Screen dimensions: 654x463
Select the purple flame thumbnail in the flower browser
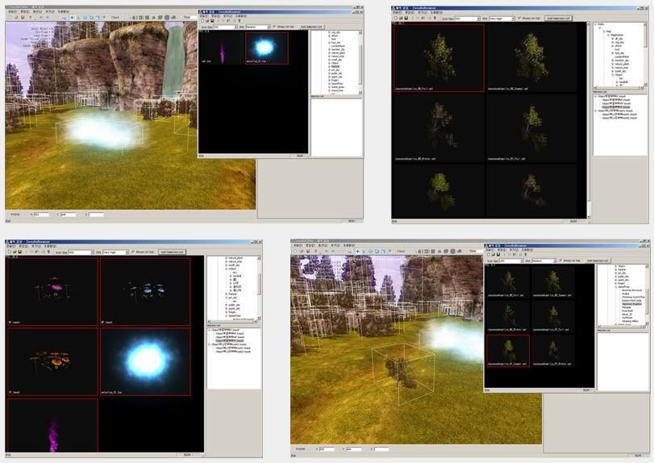pyautogui.click(x=52, y=425)
